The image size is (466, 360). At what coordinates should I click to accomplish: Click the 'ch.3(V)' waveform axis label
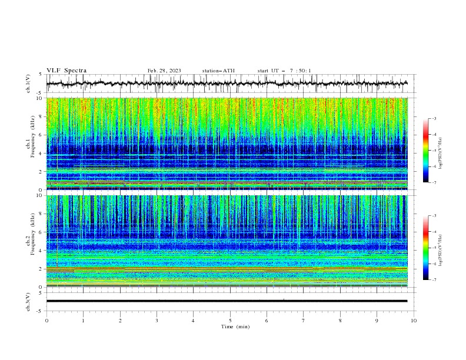point(28,302)
